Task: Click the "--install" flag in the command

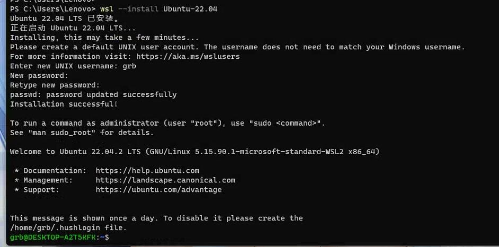Action: click(138, 9)
